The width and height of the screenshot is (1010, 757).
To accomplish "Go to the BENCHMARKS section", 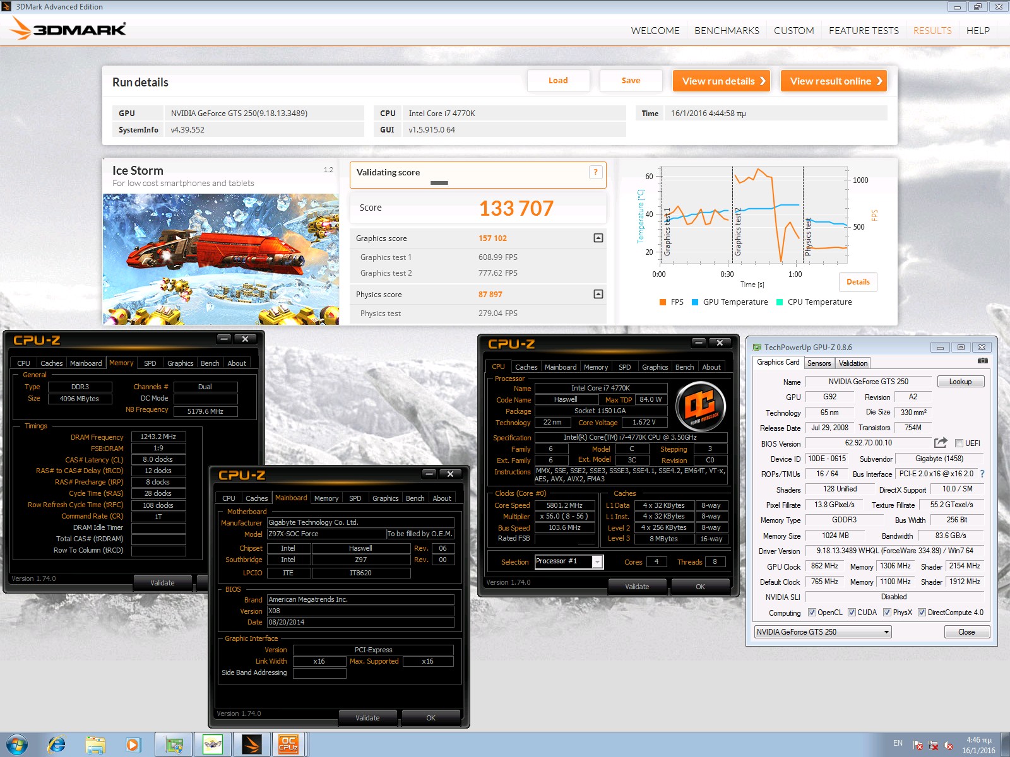I will tap(727, 30).
